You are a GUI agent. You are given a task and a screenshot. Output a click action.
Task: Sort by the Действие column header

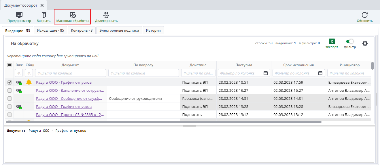point(198,65)
